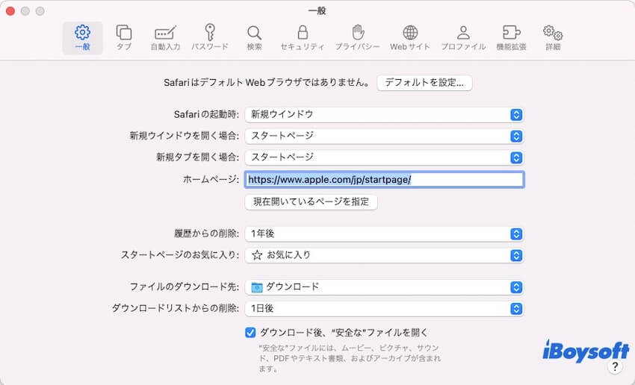The image size is (635, 385).
Task: Open the Webサイト globe pane
Action: coord(410,38)
